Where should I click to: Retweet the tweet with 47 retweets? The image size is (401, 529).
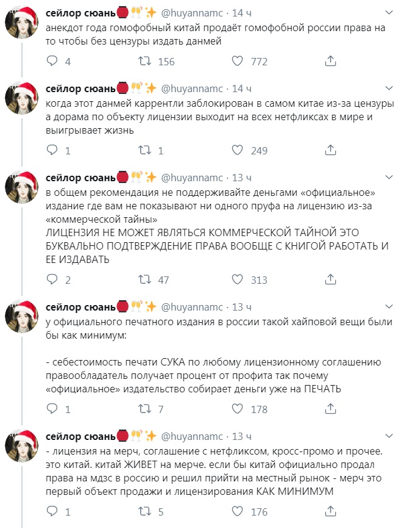145,280
